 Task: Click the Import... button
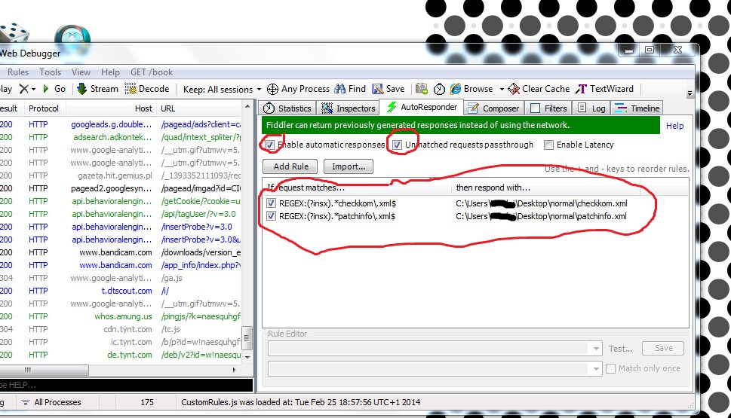[x=349, y=166]
